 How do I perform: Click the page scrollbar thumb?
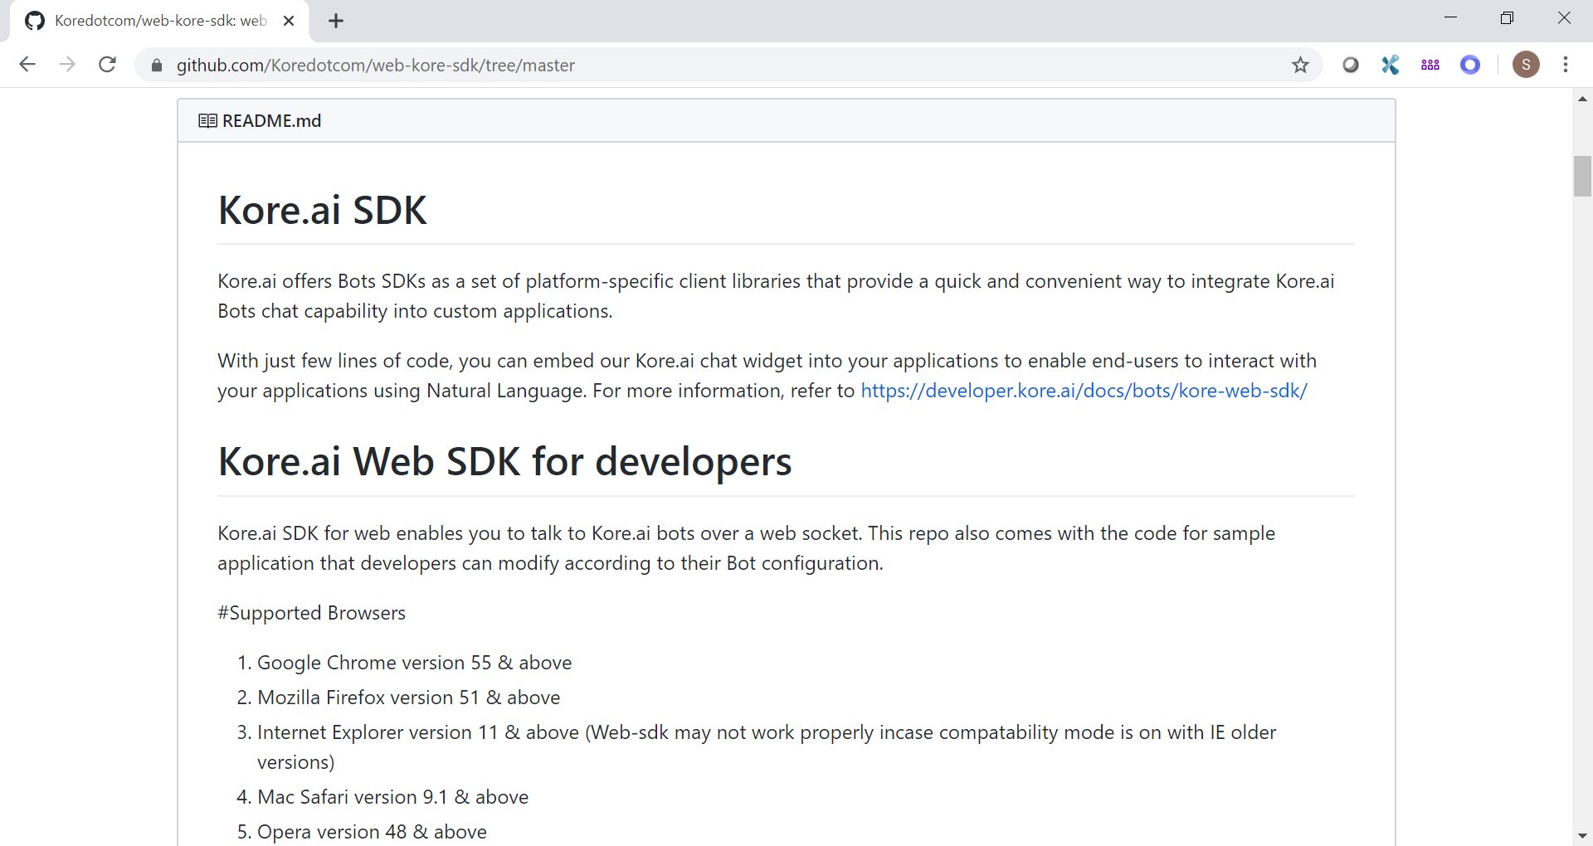click(x=1582, y=176)
